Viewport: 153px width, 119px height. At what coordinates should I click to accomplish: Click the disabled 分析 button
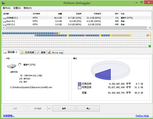tap(15, 108)
